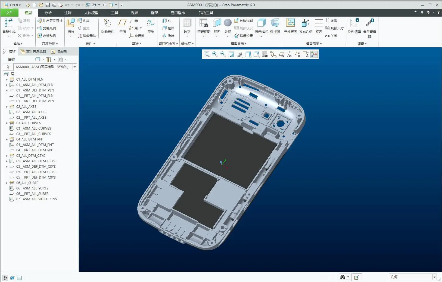
Task: Toggle the 3D dragger icon in viewport toolbar
Action: click(314, 54)
